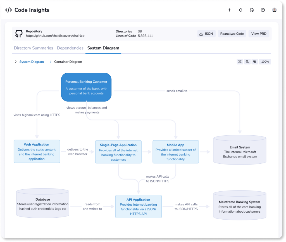Select the Web Application node
Image resolution: width=286 pixels, height=242 pixels.
[37, 151]
